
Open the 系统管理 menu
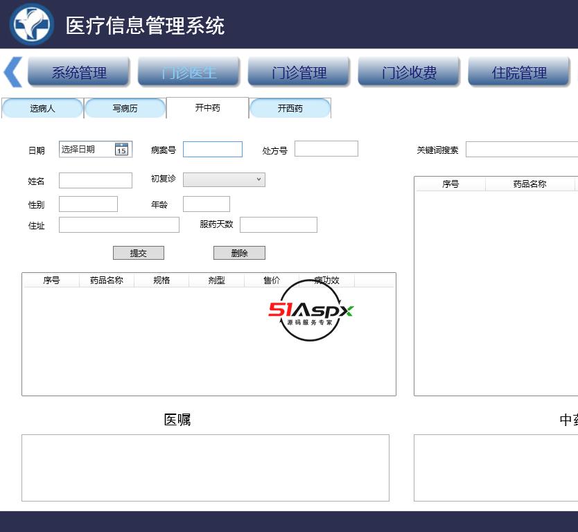pyautogui.click(x=79, y=72)
